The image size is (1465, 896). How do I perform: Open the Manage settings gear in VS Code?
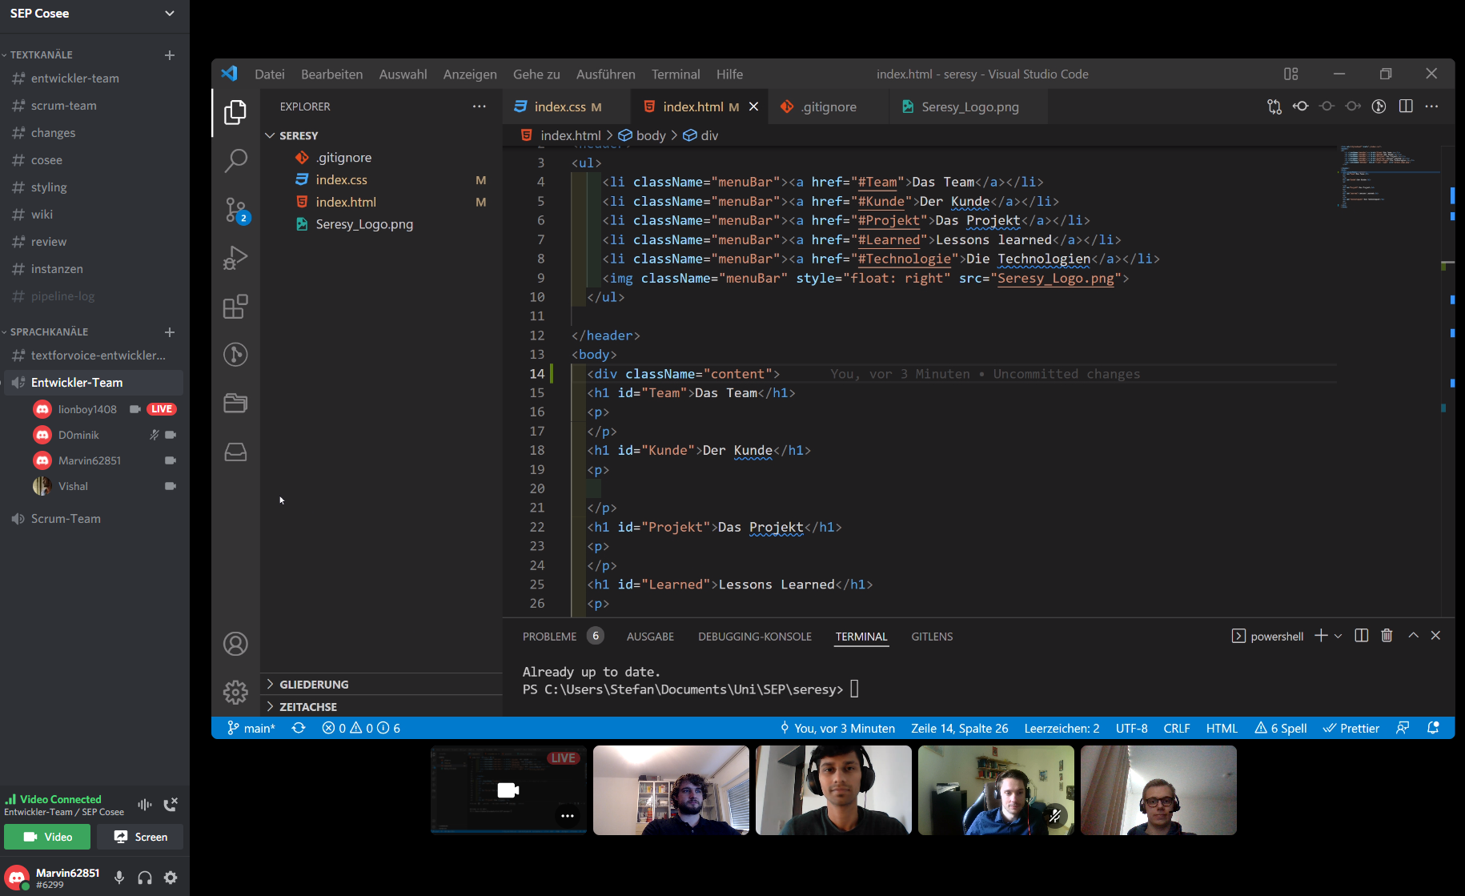point(235,692)
